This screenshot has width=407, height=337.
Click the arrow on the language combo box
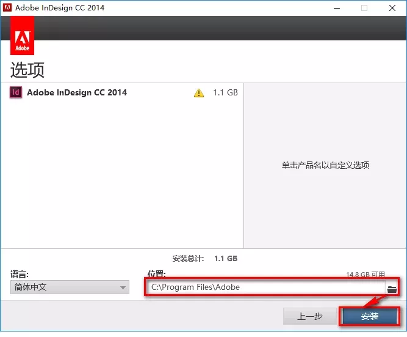(x=123, y=287)
